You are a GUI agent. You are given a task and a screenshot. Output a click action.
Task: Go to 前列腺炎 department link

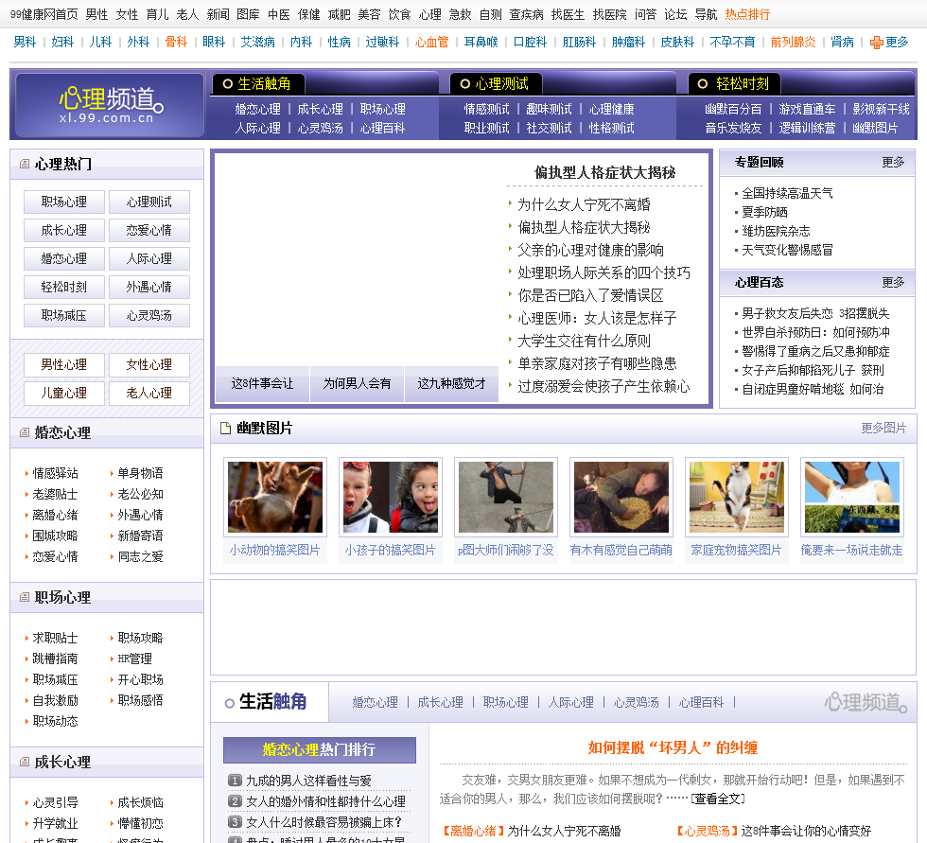point(793,42)
